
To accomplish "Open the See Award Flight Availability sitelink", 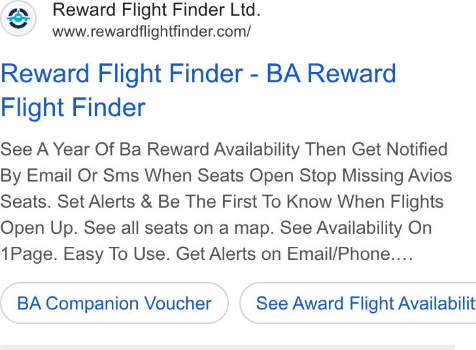I will pyautogui.click(x=358, y=303).
